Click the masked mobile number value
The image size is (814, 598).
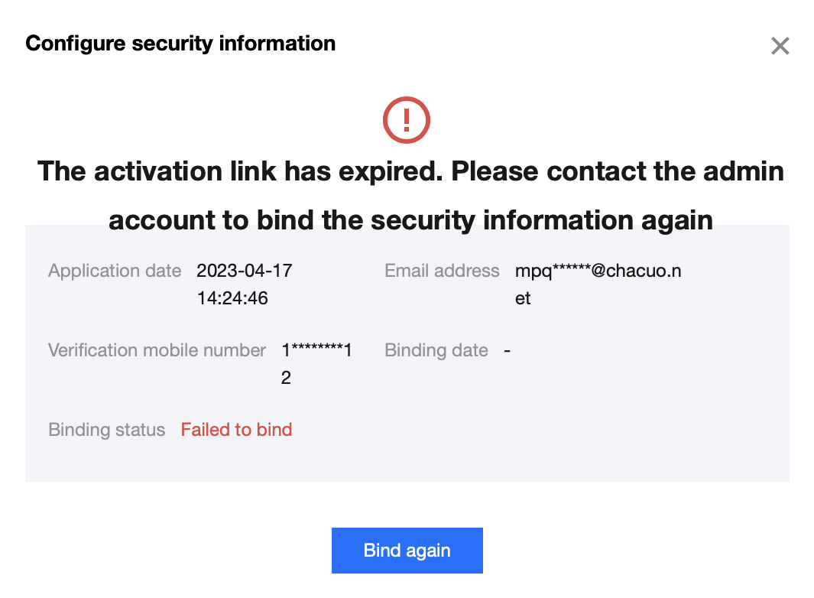316,350
